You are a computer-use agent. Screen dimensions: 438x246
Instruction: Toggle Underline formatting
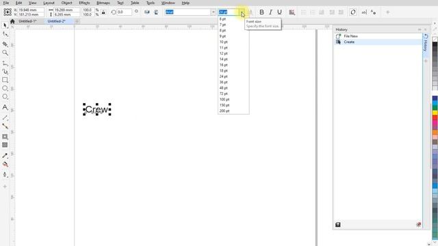click(x=279, y=12)
